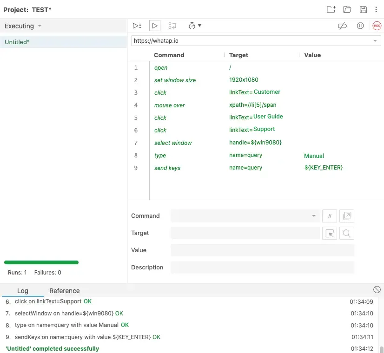Click handle=${win9080} target cell
The image size is (384, 353).
pyautogui.click(x=255, y=143)
